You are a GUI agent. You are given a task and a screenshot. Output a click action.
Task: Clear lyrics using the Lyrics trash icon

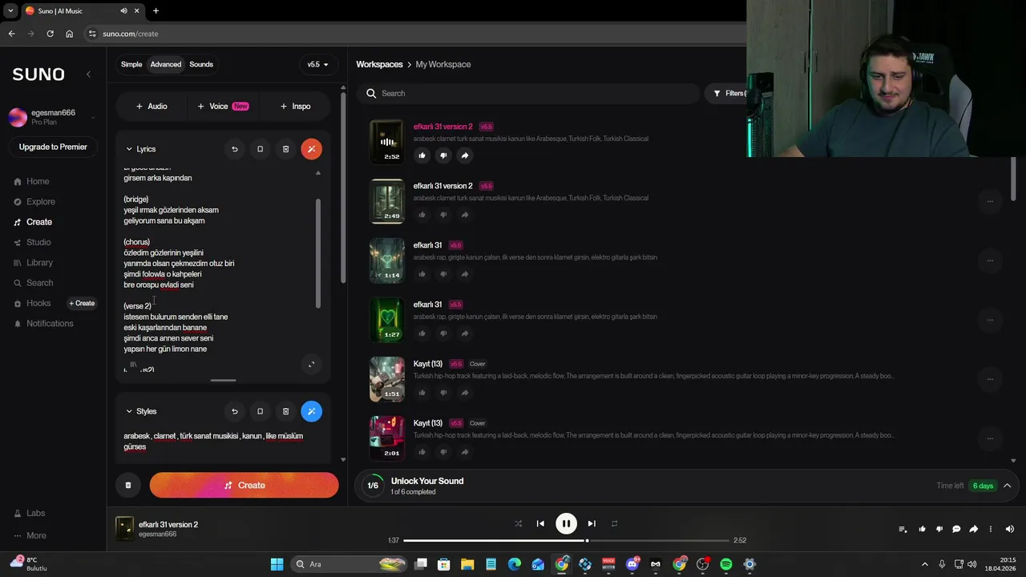(x=285, y=149)
